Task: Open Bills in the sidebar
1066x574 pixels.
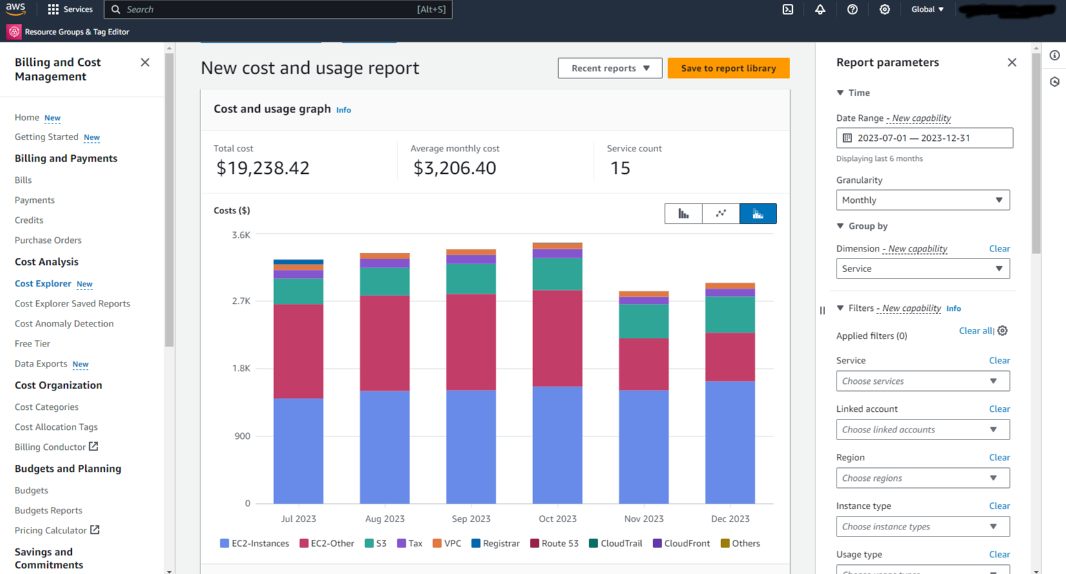Action: pos(23,180)
